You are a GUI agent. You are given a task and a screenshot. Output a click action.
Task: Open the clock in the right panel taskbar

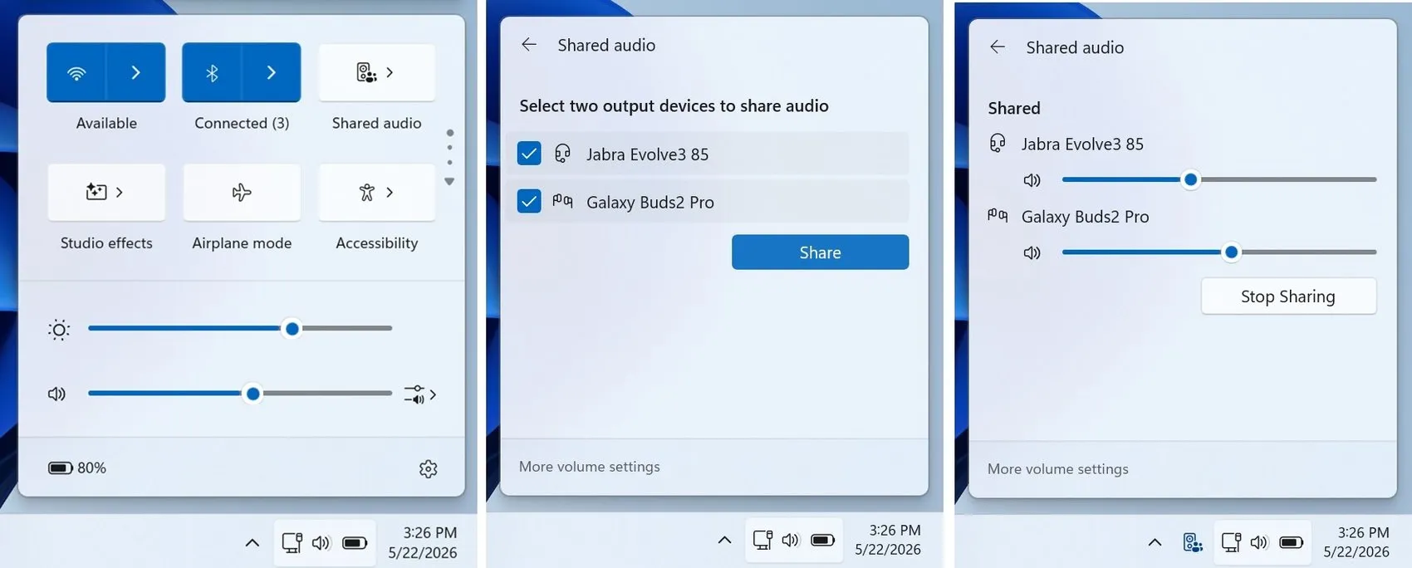[1356, 542]
